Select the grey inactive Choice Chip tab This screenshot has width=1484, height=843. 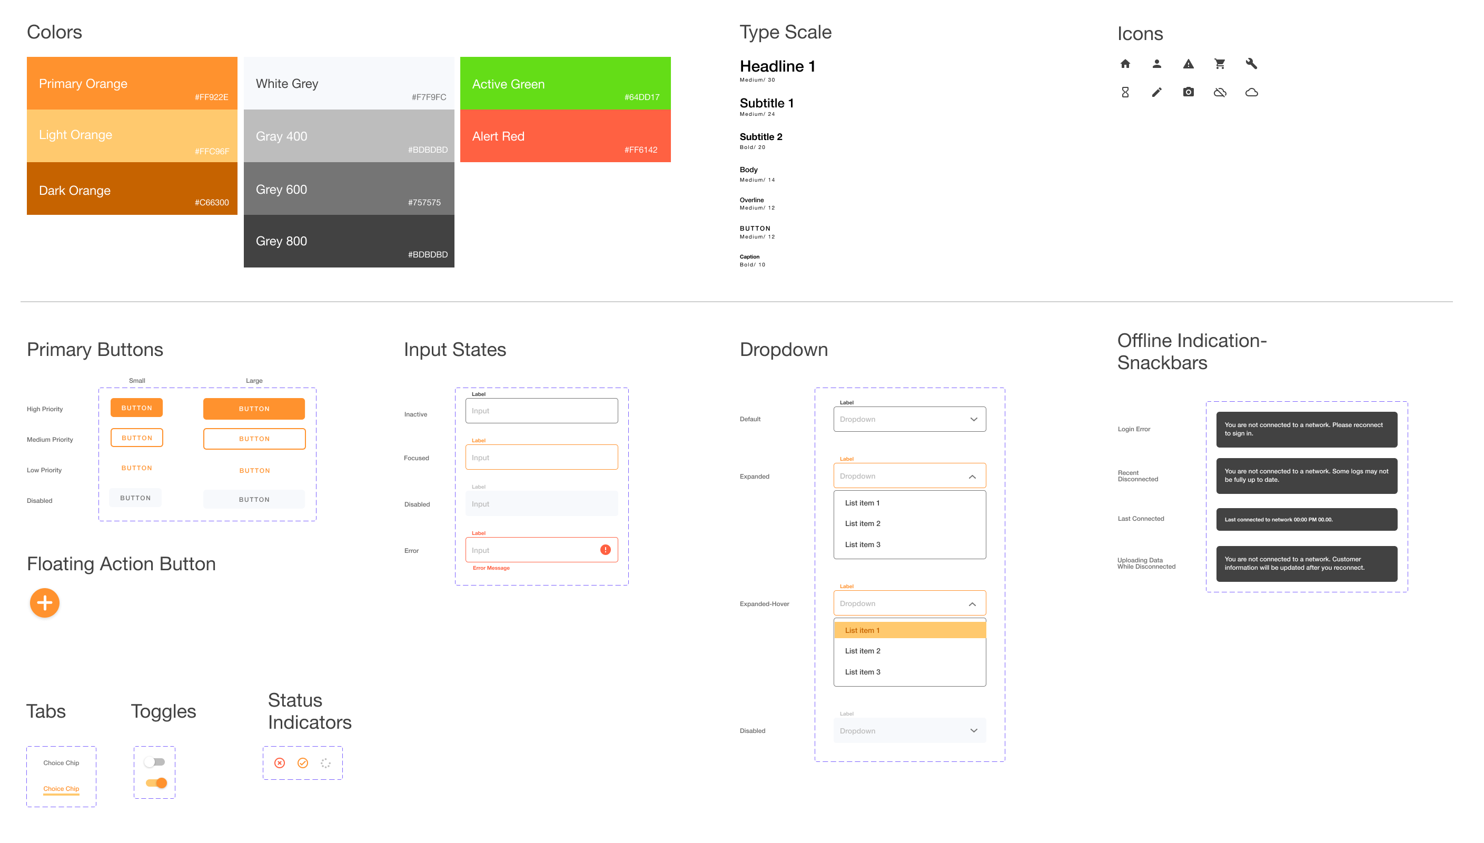click(x=61, y=762)
